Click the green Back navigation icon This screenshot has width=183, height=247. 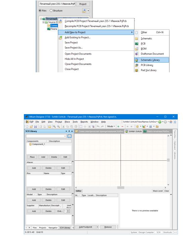(x=160, y=122)
